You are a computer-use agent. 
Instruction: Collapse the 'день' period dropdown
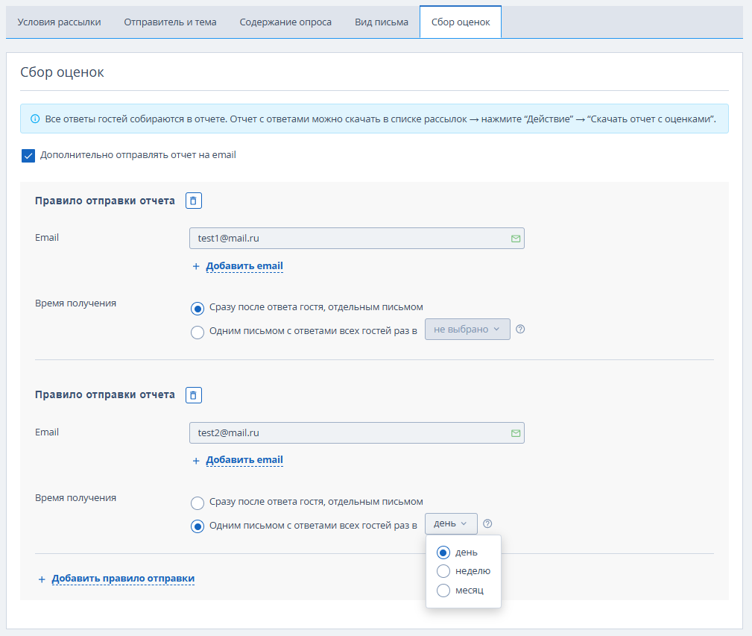tap(451, 523)
